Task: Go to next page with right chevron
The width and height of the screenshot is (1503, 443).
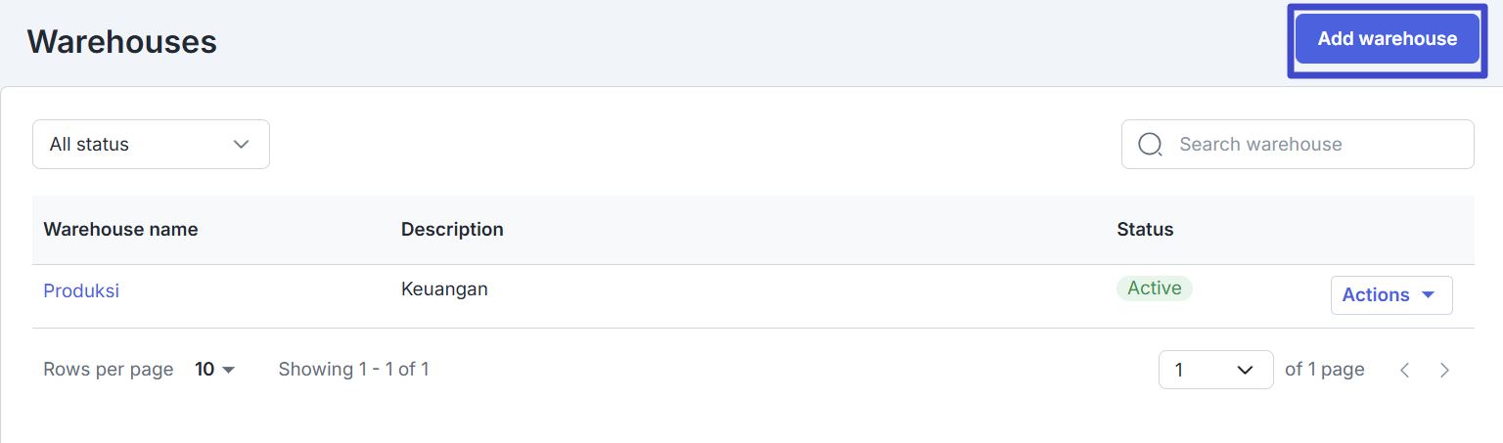Action: point(1445,370)
